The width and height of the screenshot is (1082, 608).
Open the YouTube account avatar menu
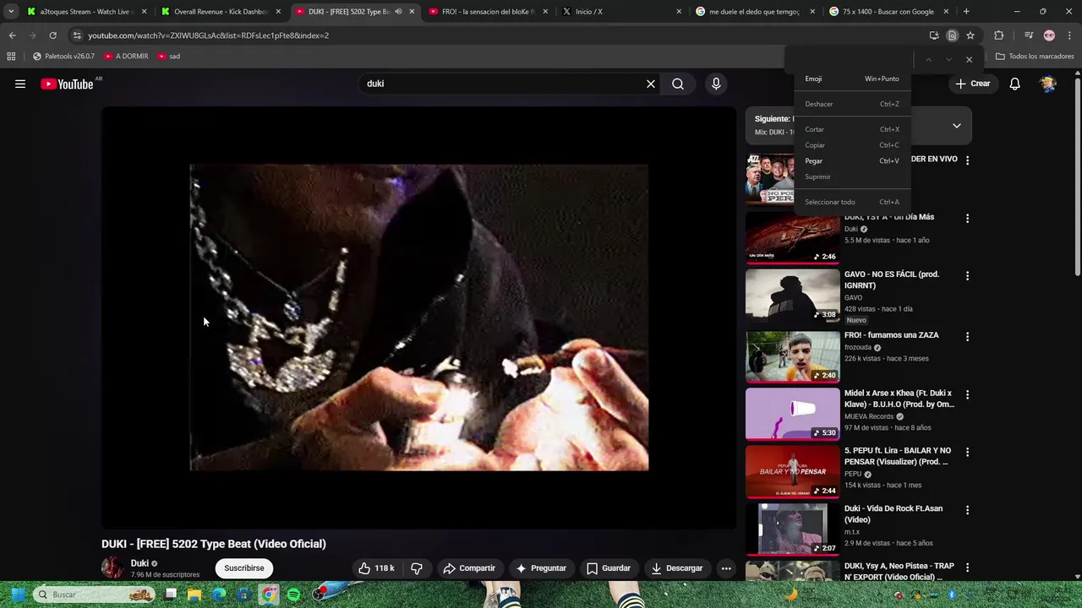pyautogui.click(x=1048, y=84)
